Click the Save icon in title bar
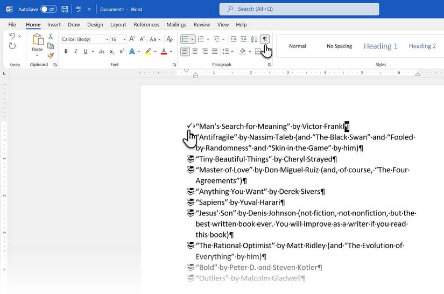This screenshot has width=444, height=294. point(65,9)
